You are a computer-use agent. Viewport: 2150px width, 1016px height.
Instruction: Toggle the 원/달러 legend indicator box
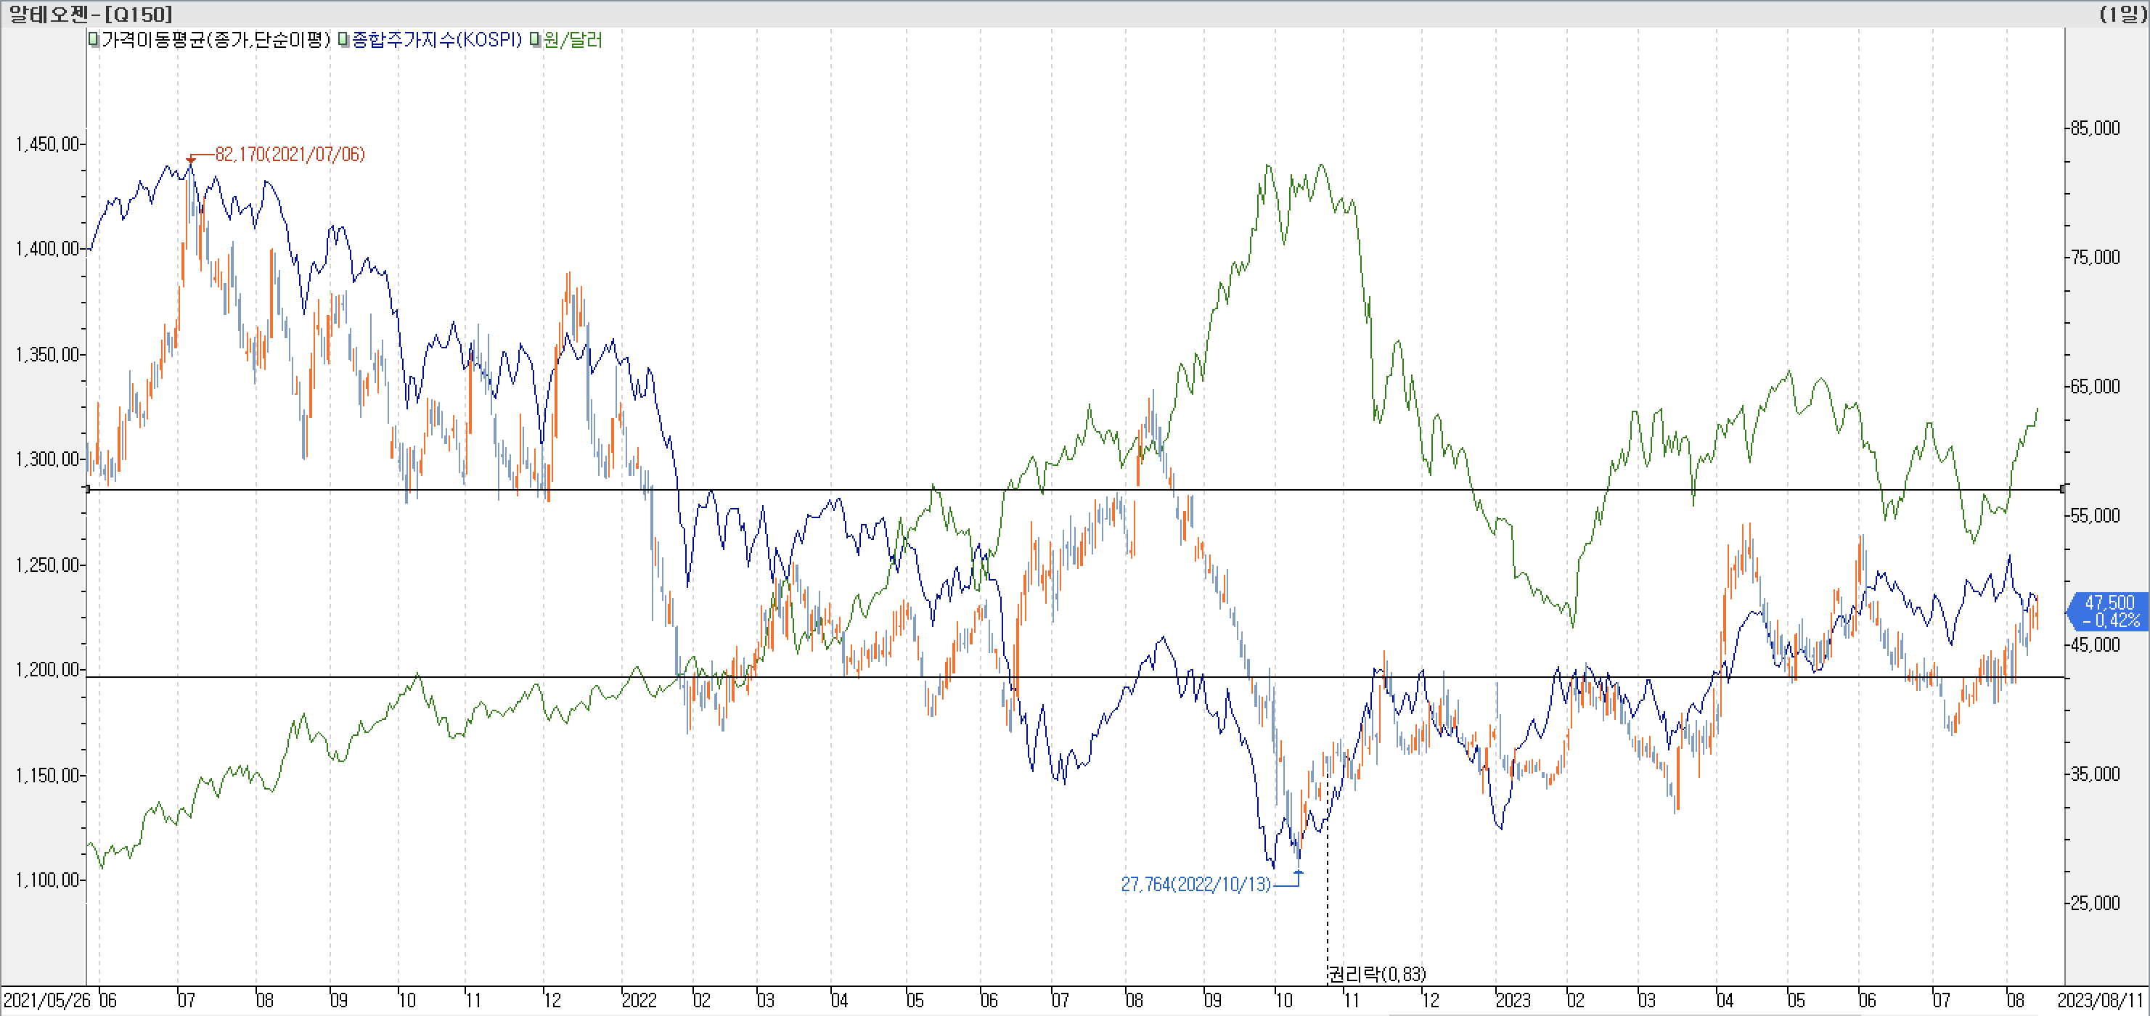(x=535, y=39)
